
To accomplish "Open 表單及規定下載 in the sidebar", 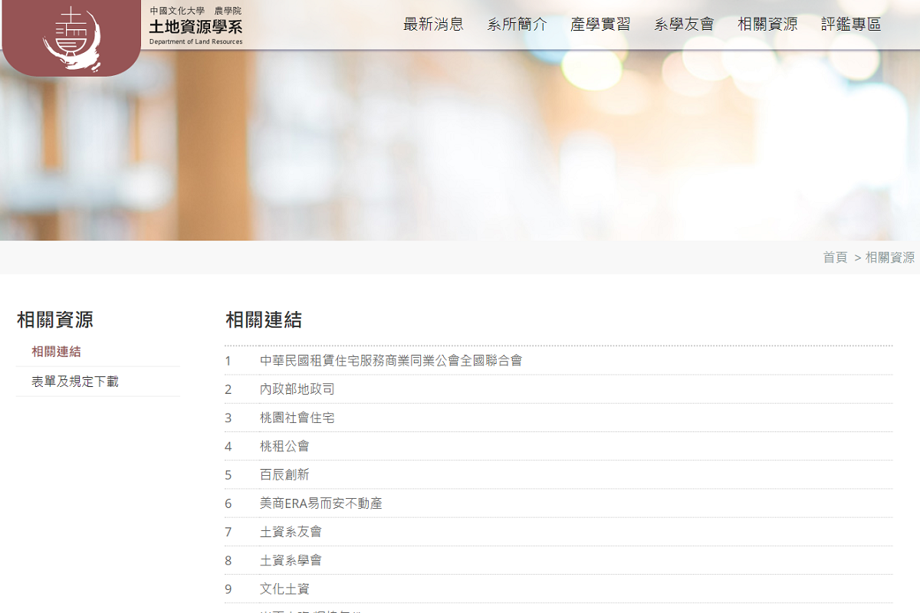I will point(75,382).
